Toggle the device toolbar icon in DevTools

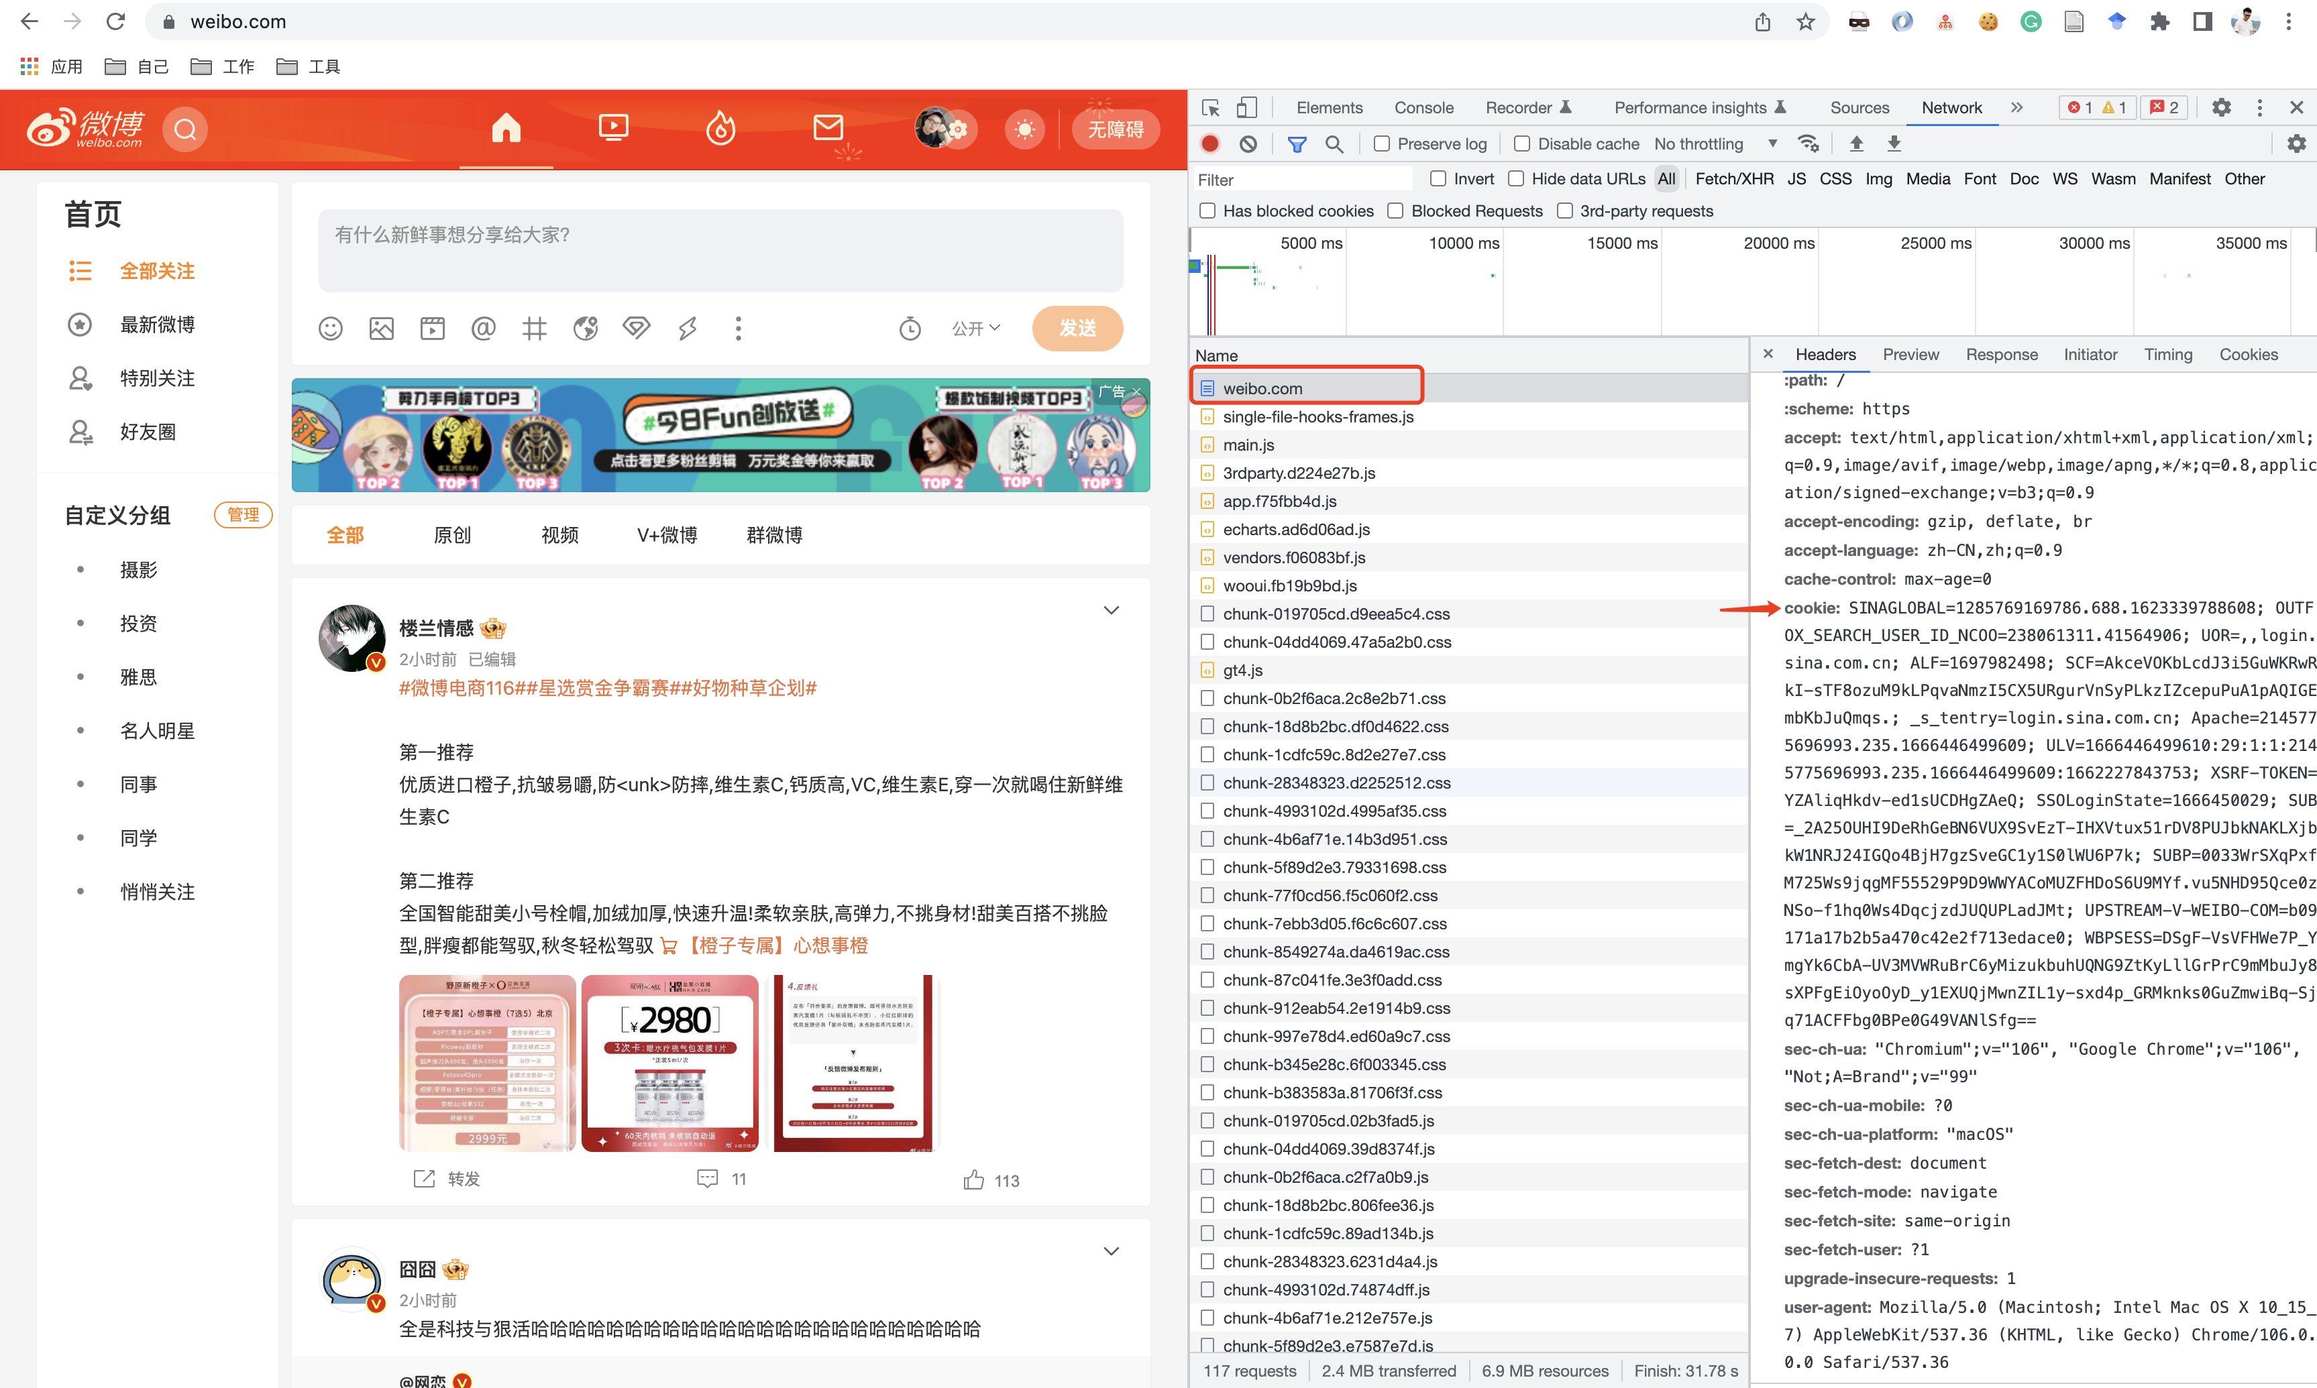click(1246, 107)
